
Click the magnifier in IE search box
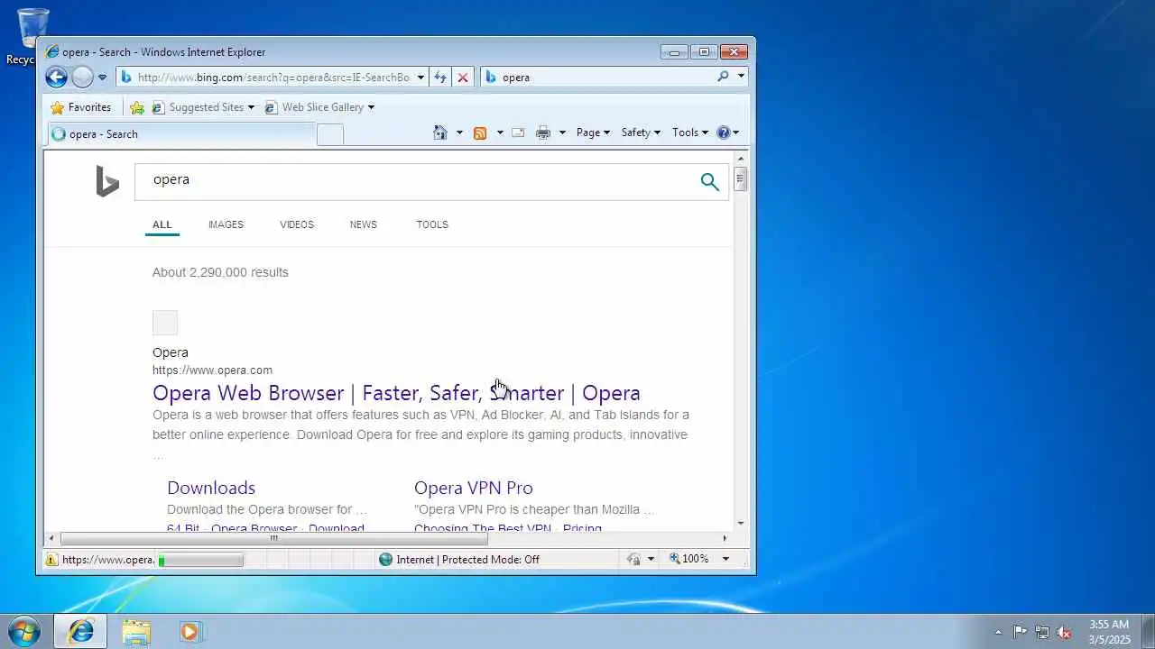723,77
